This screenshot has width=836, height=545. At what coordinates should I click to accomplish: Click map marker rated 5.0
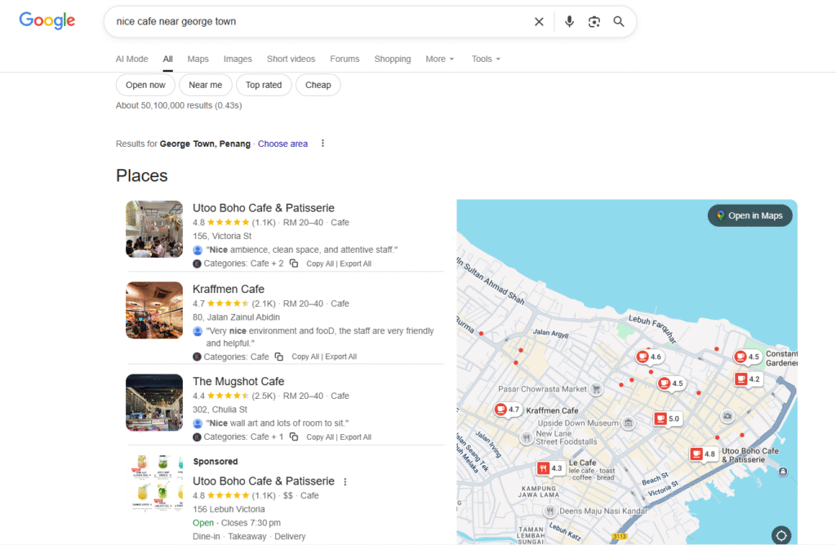[666, 419]
